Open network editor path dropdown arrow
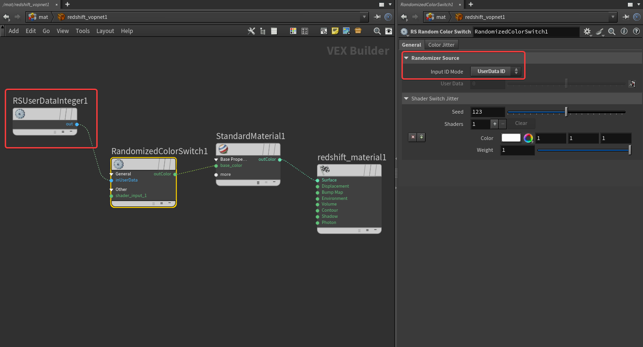Screen dimensions: 643x347 [364, 17]
